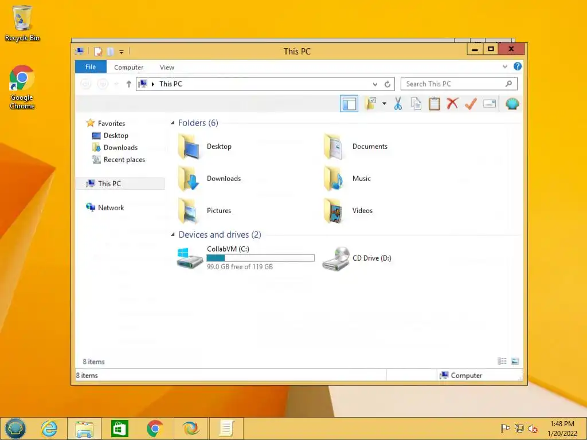The height and width of the screenshot is (440, 587).
Task: Click the folder options icon in Classic Shell toolbar
Action: 371,104
